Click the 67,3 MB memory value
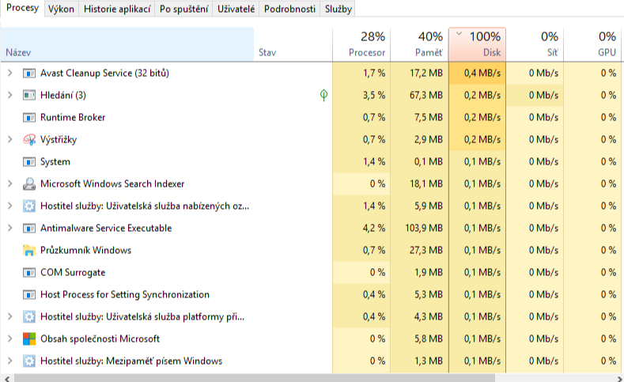This screenshot has width=624, height=382. point(426,95)
